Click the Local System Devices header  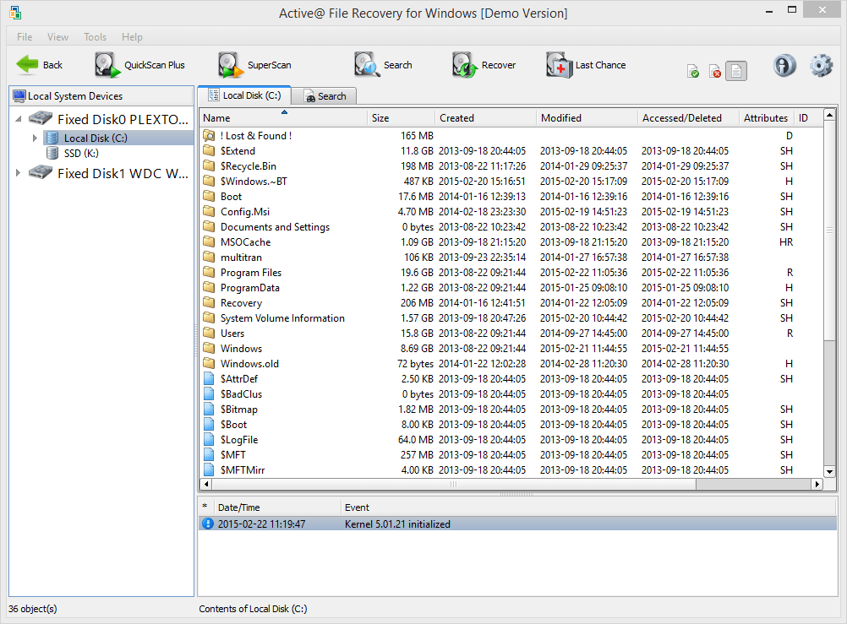click(101, 96)
